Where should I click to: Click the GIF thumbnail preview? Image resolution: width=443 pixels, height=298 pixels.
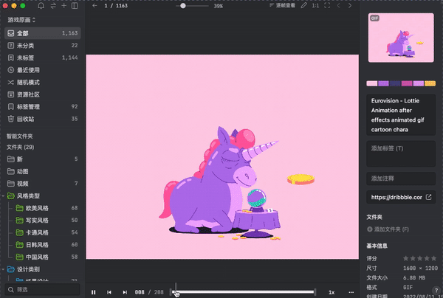pos(401,38)
